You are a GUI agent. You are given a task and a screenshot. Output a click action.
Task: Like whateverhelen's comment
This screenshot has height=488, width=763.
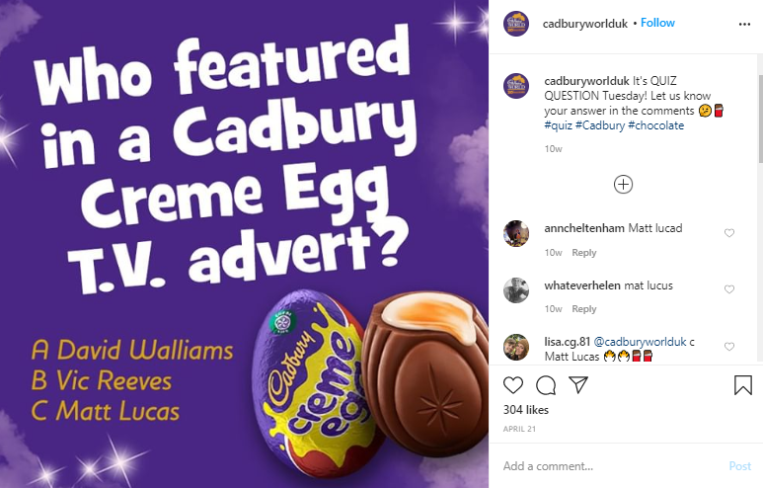point(728,289)
